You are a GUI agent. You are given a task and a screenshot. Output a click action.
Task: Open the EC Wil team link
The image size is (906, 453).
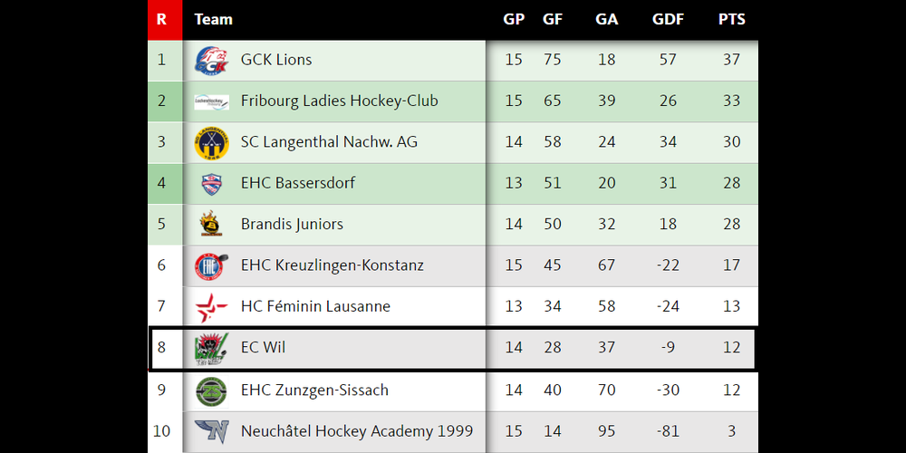point(264,347)
